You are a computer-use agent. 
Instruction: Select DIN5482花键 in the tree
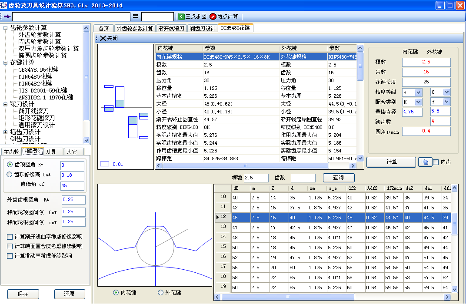(x=35, y=83)
